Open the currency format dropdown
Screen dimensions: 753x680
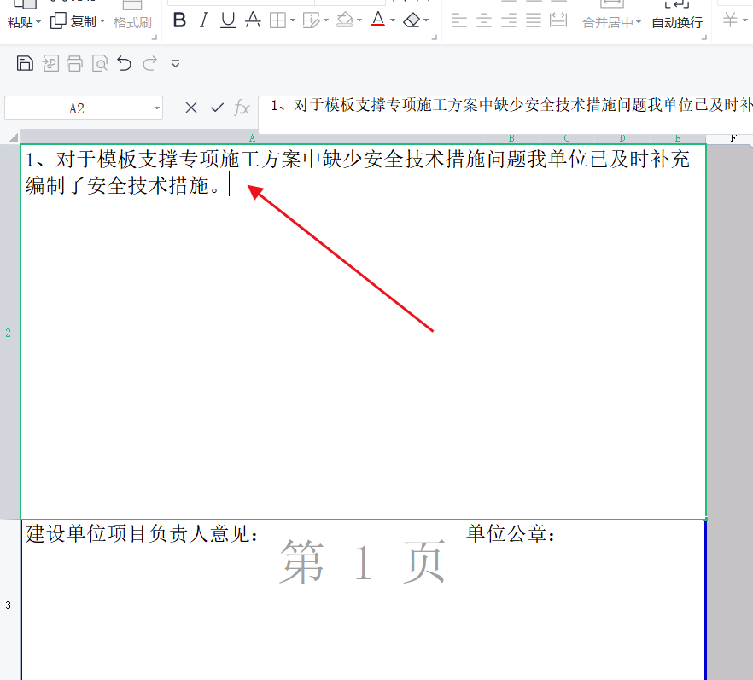tap(744, 20)
